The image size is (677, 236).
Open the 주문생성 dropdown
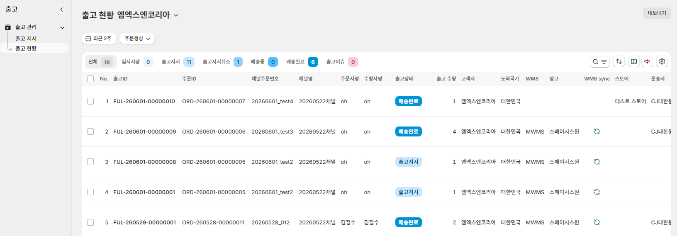137,39
